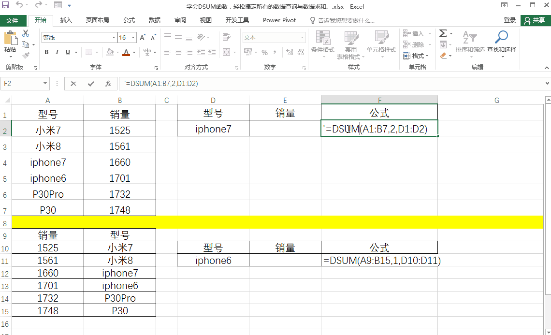Image resolution: width=551 pixels, height=335 pixels.
Task: Click AutoSum sigma icon
Action: tap(443, 33)
